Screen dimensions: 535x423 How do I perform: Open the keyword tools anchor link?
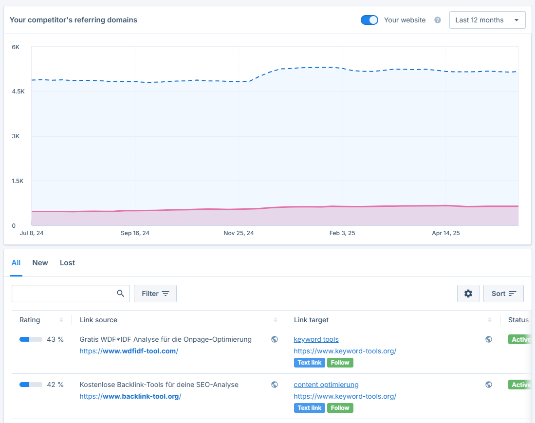(316, 339)
